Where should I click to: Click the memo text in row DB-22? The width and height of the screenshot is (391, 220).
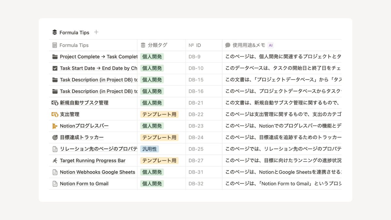[283, 114]
